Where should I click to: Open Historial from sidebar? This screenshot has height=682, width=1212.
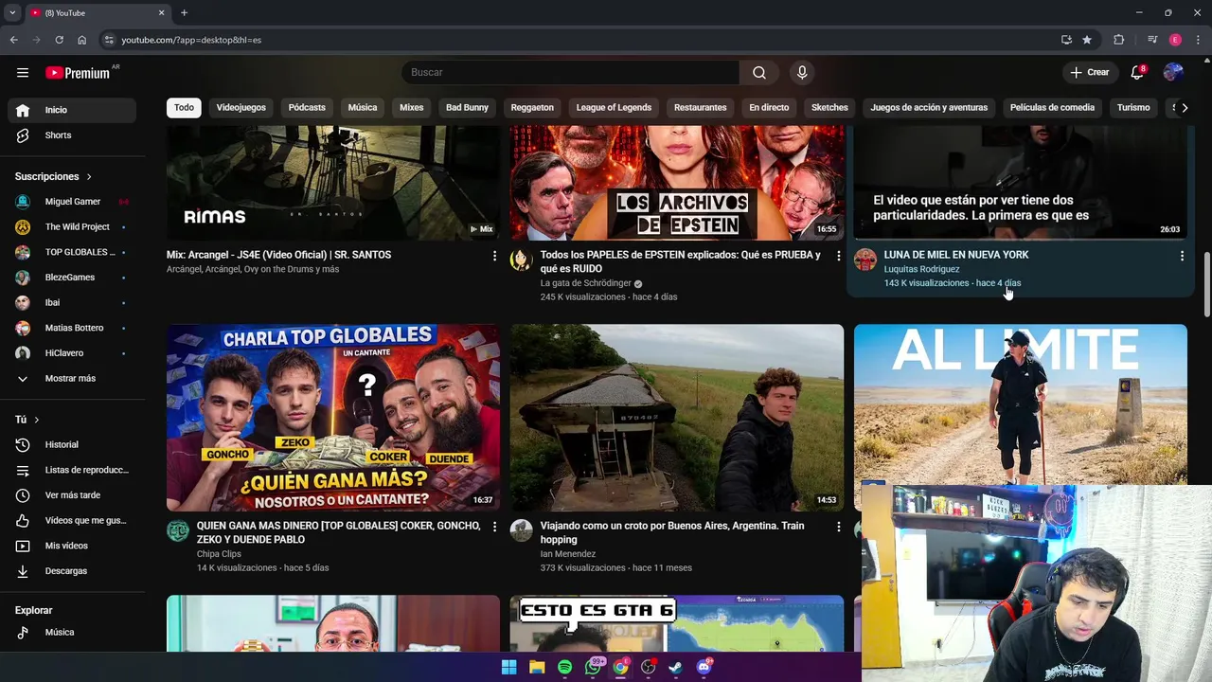click(72, 445)
